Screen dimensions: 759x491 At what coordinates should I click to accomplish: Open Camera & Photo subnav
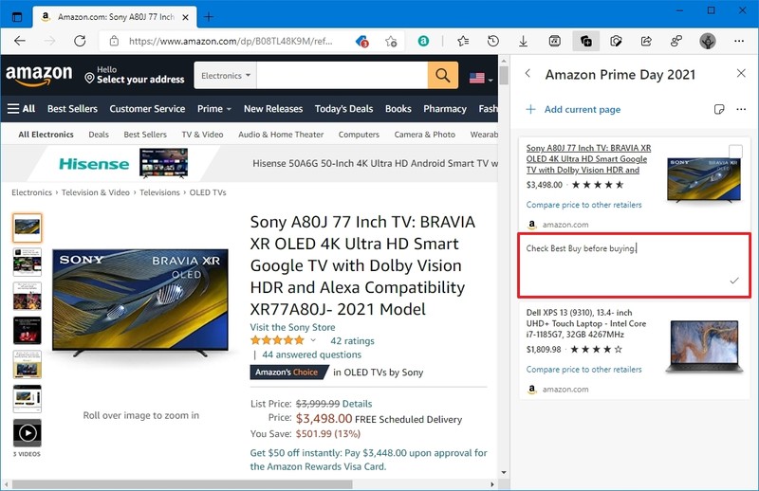pos(424,135)
